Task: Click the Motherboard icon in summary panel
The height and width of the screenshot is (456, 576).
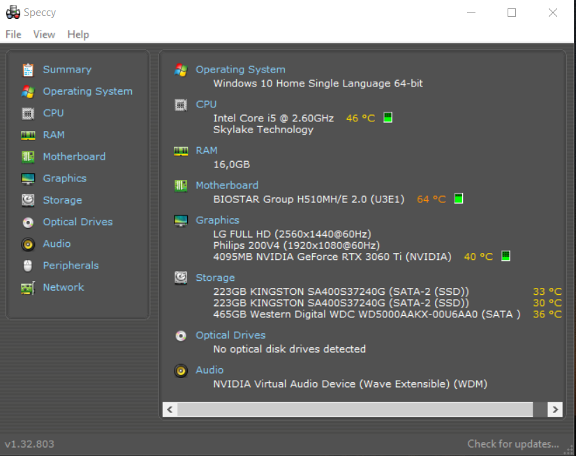Action: 181,185
